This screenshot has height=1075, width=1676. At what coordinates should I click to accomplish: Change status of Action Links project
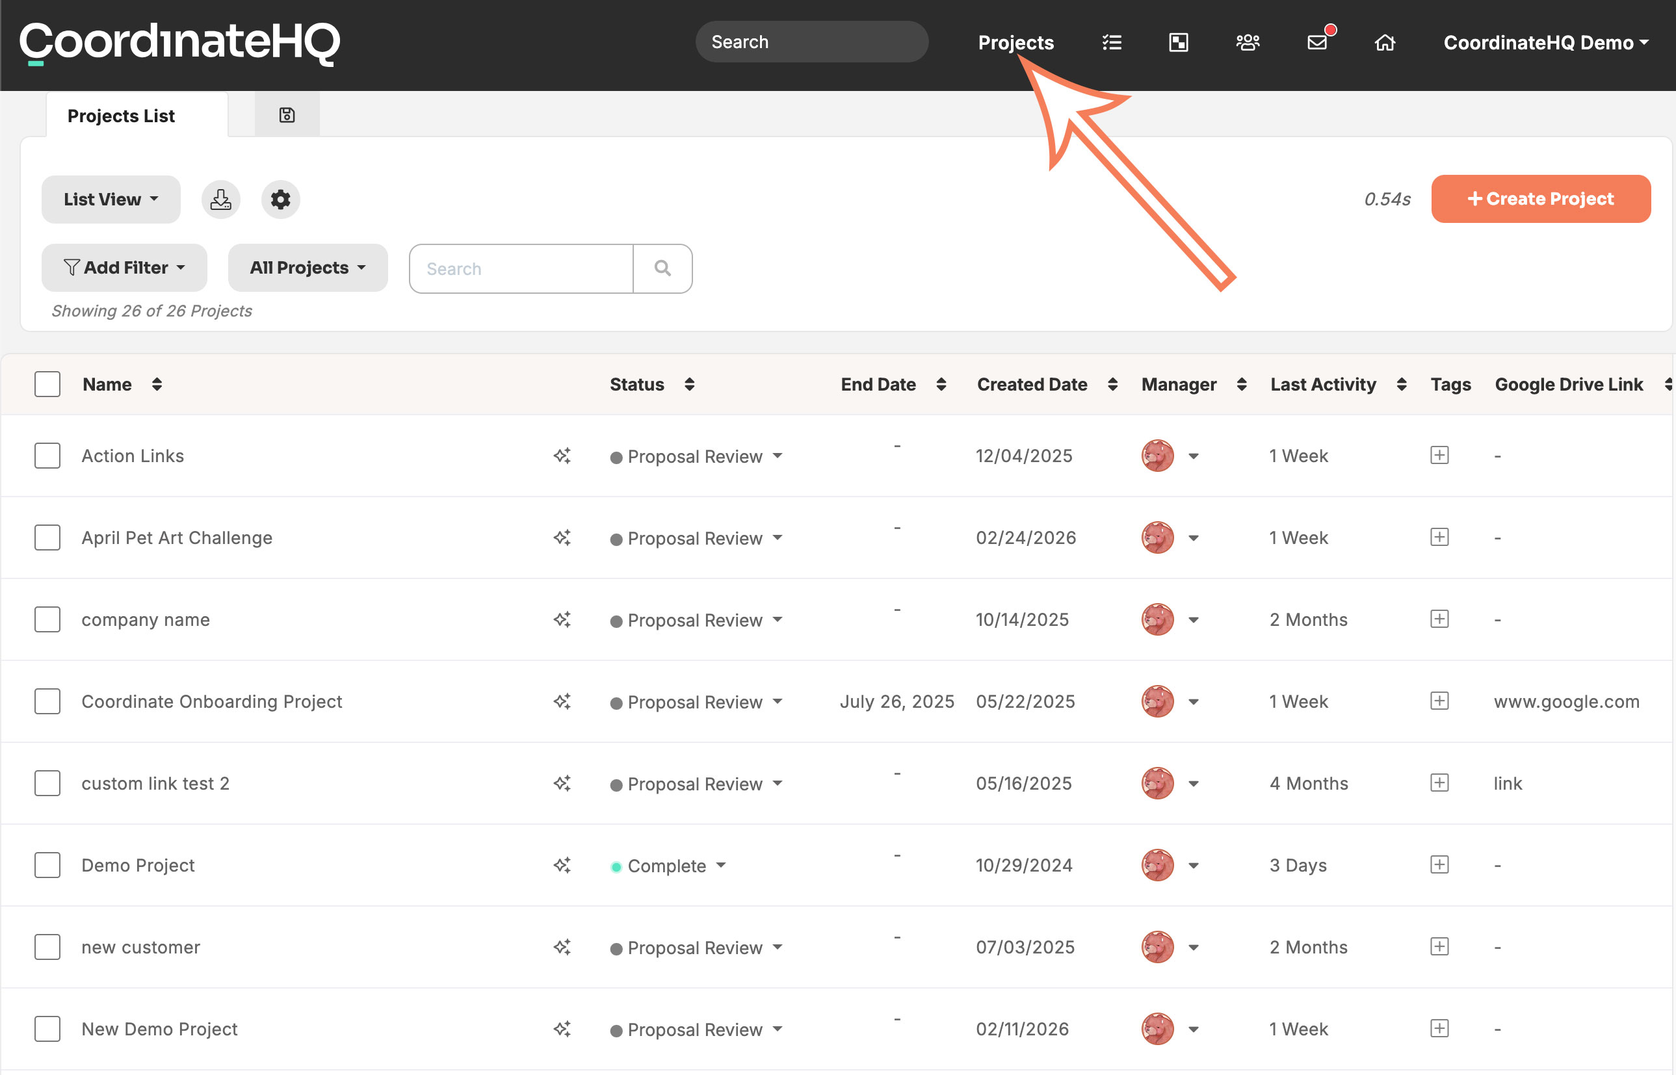tap(696, 456)
